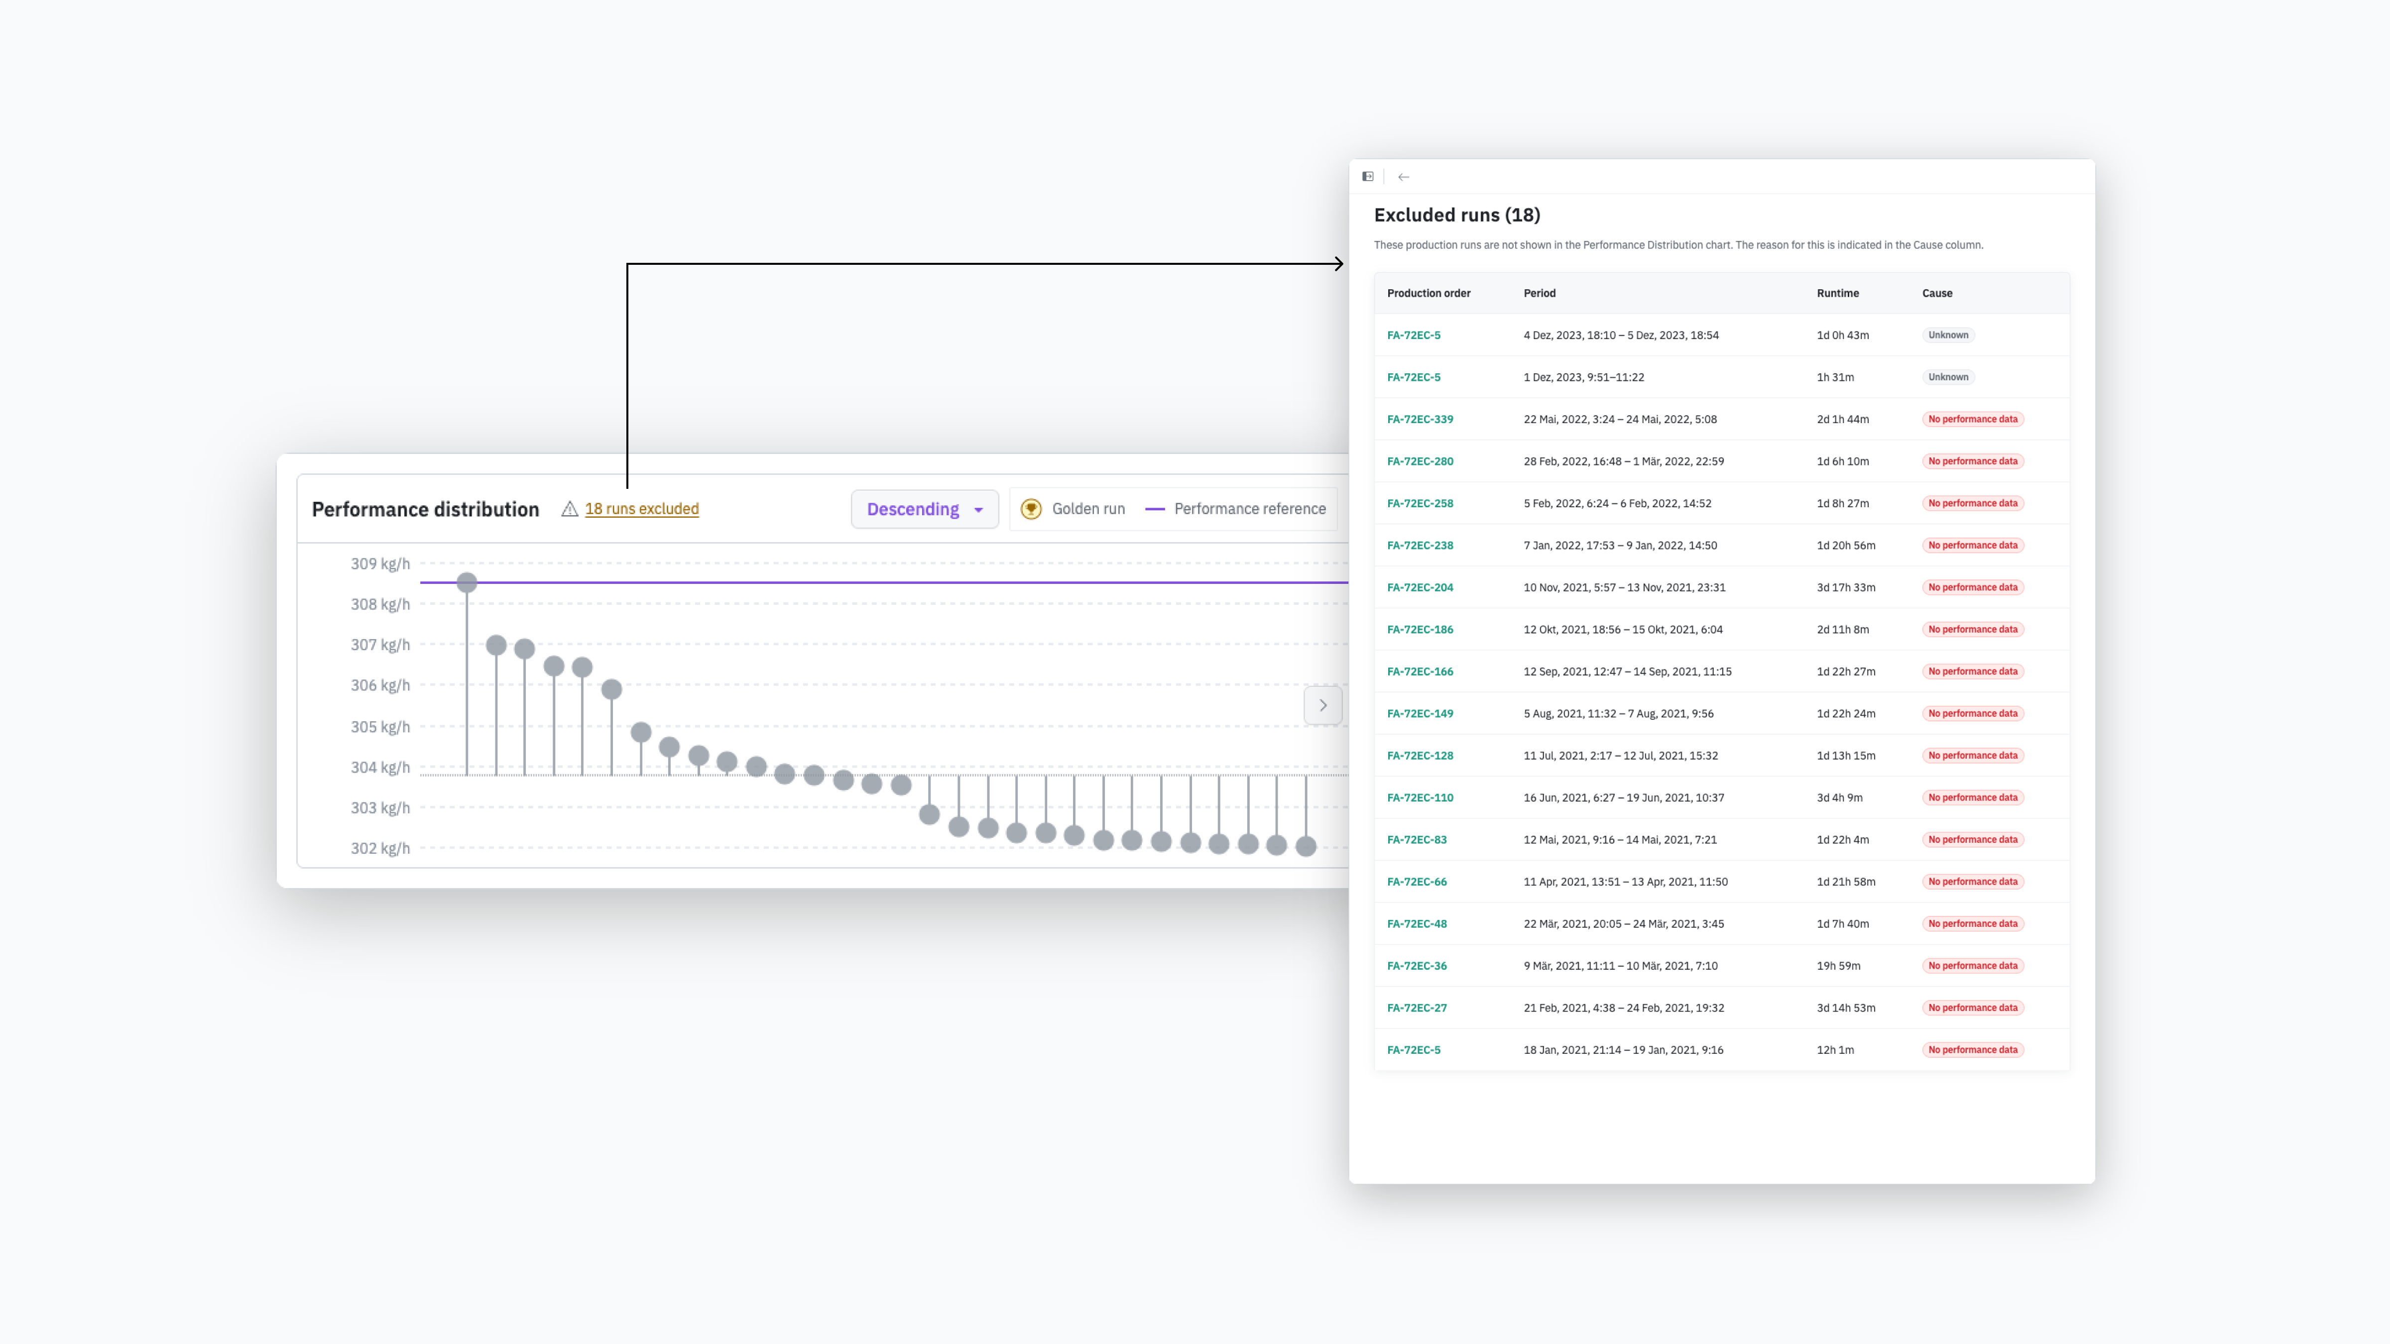Click the warning triangle icon near excluded runs
The image size is (2390, 1344).
click(x=570, y=508)
